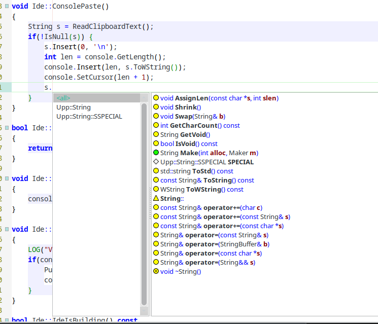Viewport: 378px width, 324px height.
Task: Click the yellow circle icon beside ToStd()
Action: click(x=156, y=171)
